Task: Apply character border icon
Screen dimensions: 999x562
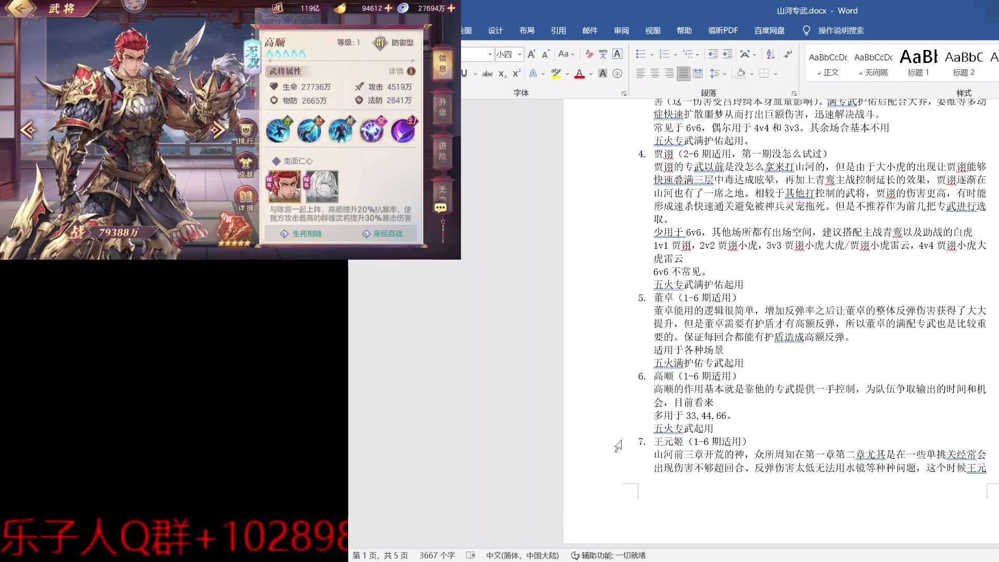Action: [617, 54]
